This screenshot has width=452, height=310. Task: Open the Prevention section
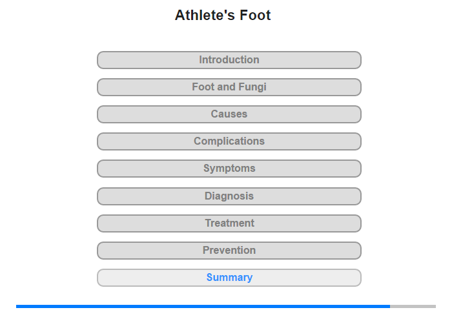point(229,251)
